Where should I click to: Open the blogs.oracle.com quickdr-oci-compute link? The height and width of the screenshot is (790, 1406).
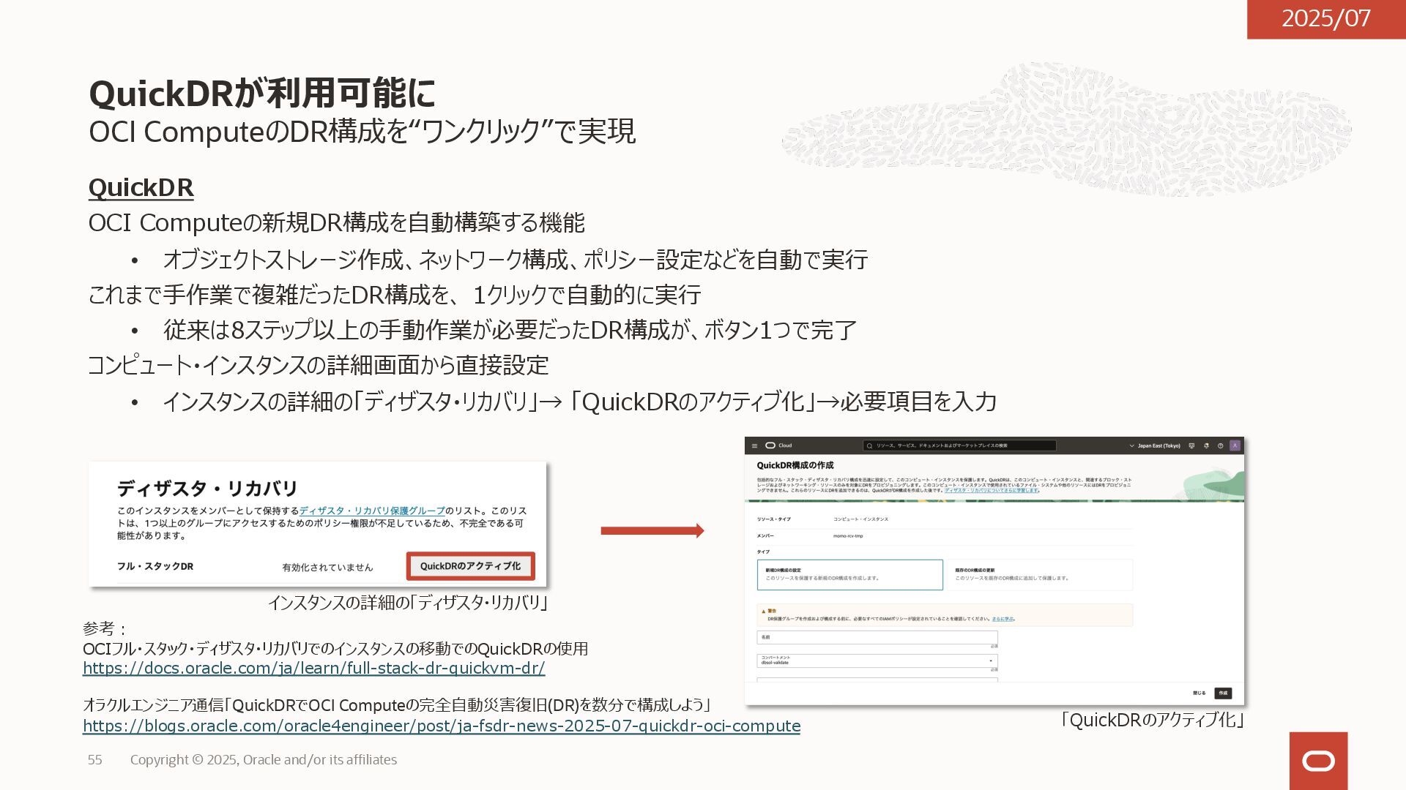pyautogui.click(x=442, y=726)
